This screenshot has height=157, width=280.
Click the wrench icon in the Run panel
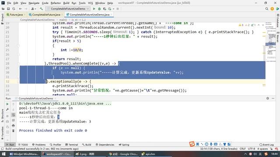click(7, 109)
